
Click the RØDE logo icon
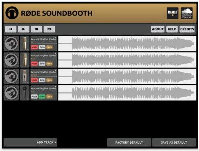click(172, 13)
